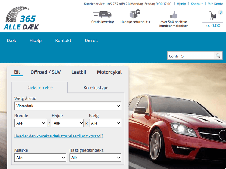Click the correct tire size help link
This screenshot has height=169, width=226.
click(59, 136)
